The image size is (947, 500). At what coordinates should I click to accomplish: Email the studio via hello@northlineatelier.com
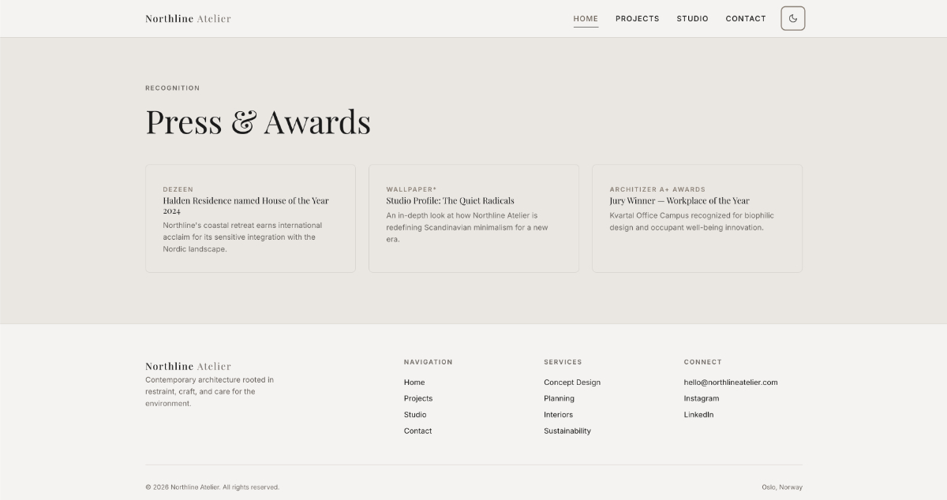point(730,382)
